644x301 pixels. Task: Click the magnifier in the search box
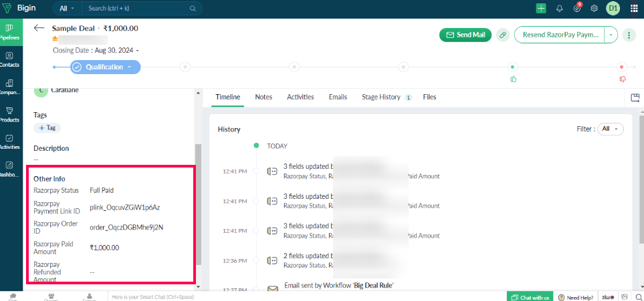click(193, 8)
